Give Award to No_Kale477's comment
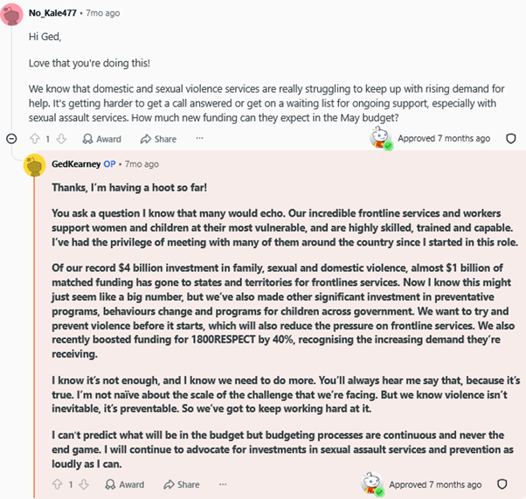The height and width of the screenshot is (499, 526). (101, 139)
